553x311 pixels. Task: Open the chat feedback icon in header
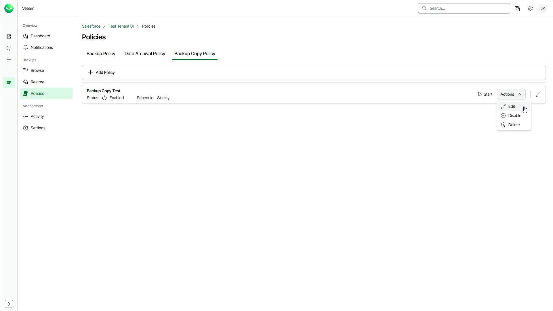coord(518,8)
